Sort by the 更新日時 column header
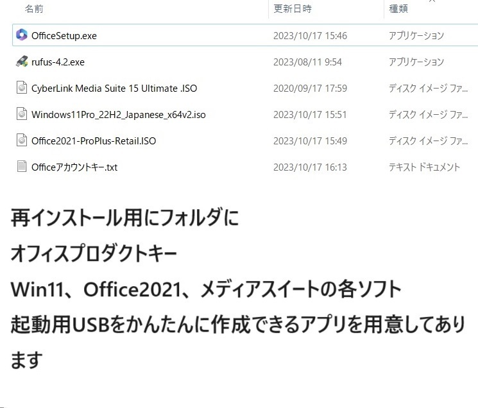This screenshot has height=408, width=478. pos(293,8)
